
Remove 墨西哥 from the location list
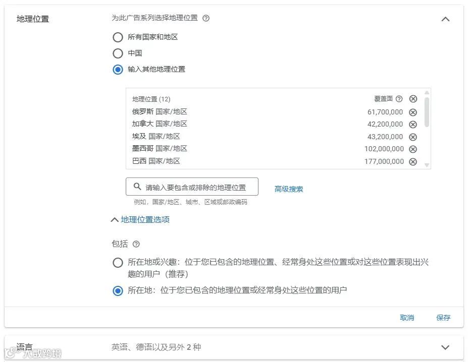tap(413, 149)
